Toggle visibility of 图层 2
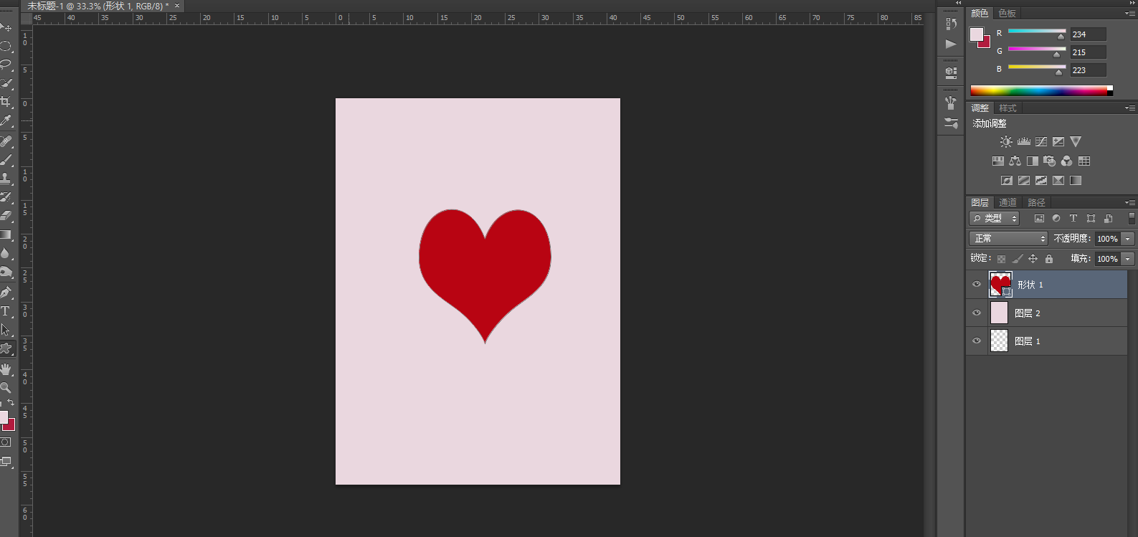The image size is (1138, 537). tap(977, 313)
